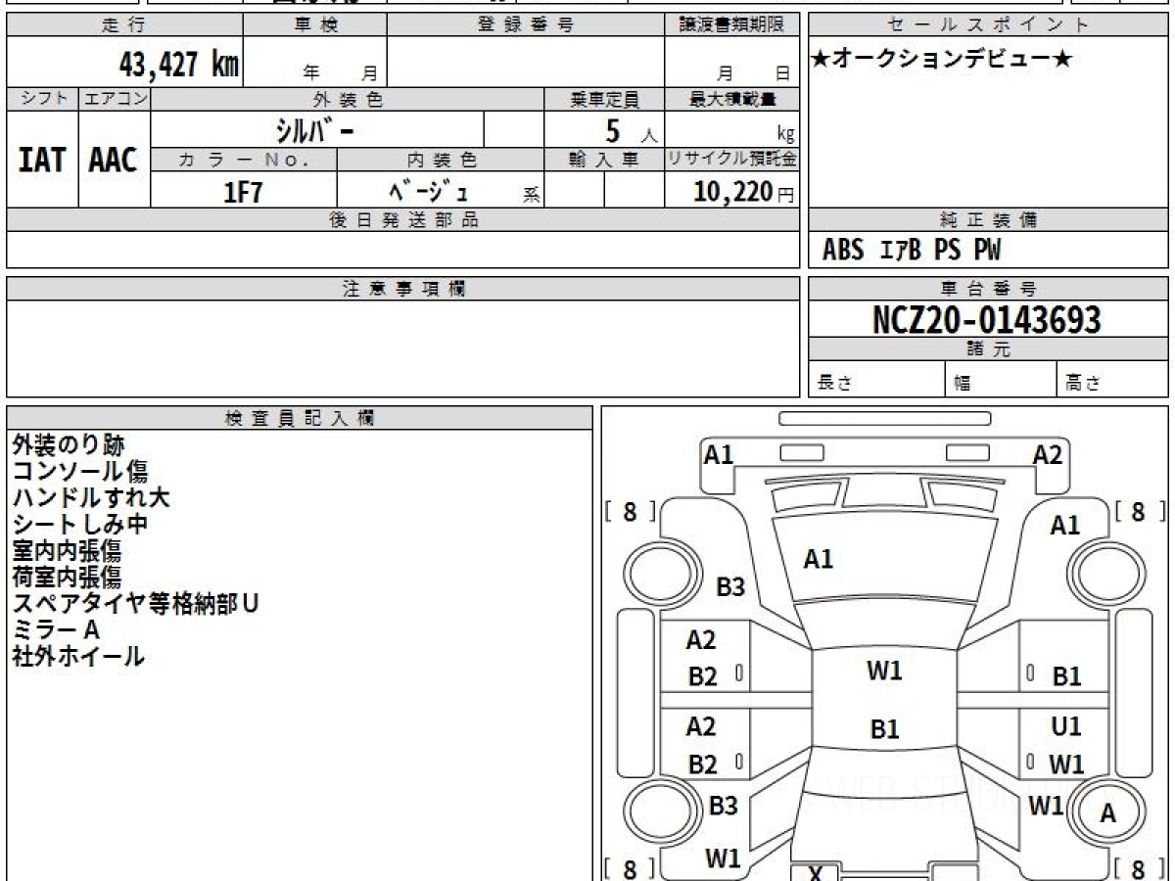Click the 車台番号 header
This screenshot has height=881, width=1175.
(x=989, y=289)
